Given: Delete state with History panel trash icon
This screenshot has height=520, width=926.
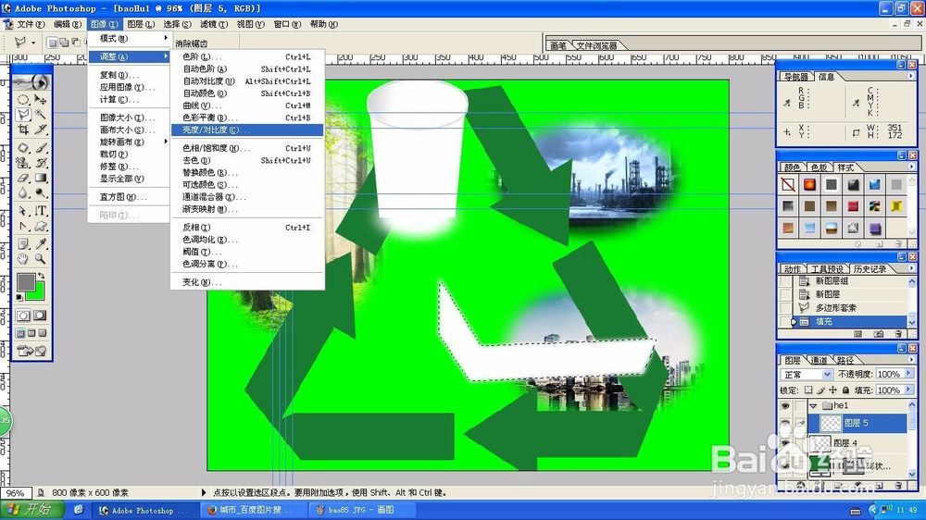Looking at the screenshot, I should (x=898, y=334).
